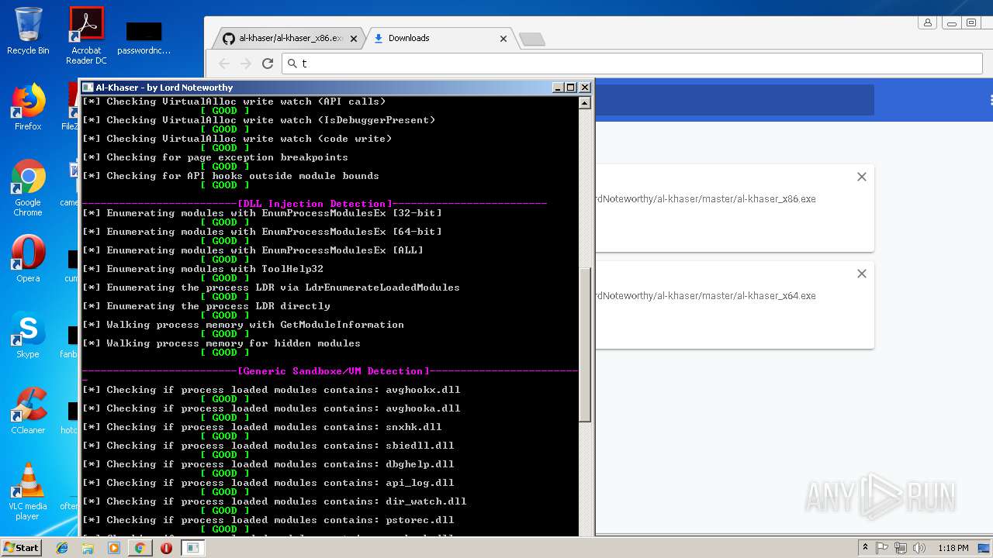The height and width of the screenshot is (558, 993).
Task: Select Al-Khaser console taskbar button
Action: [x=192, y=548]
